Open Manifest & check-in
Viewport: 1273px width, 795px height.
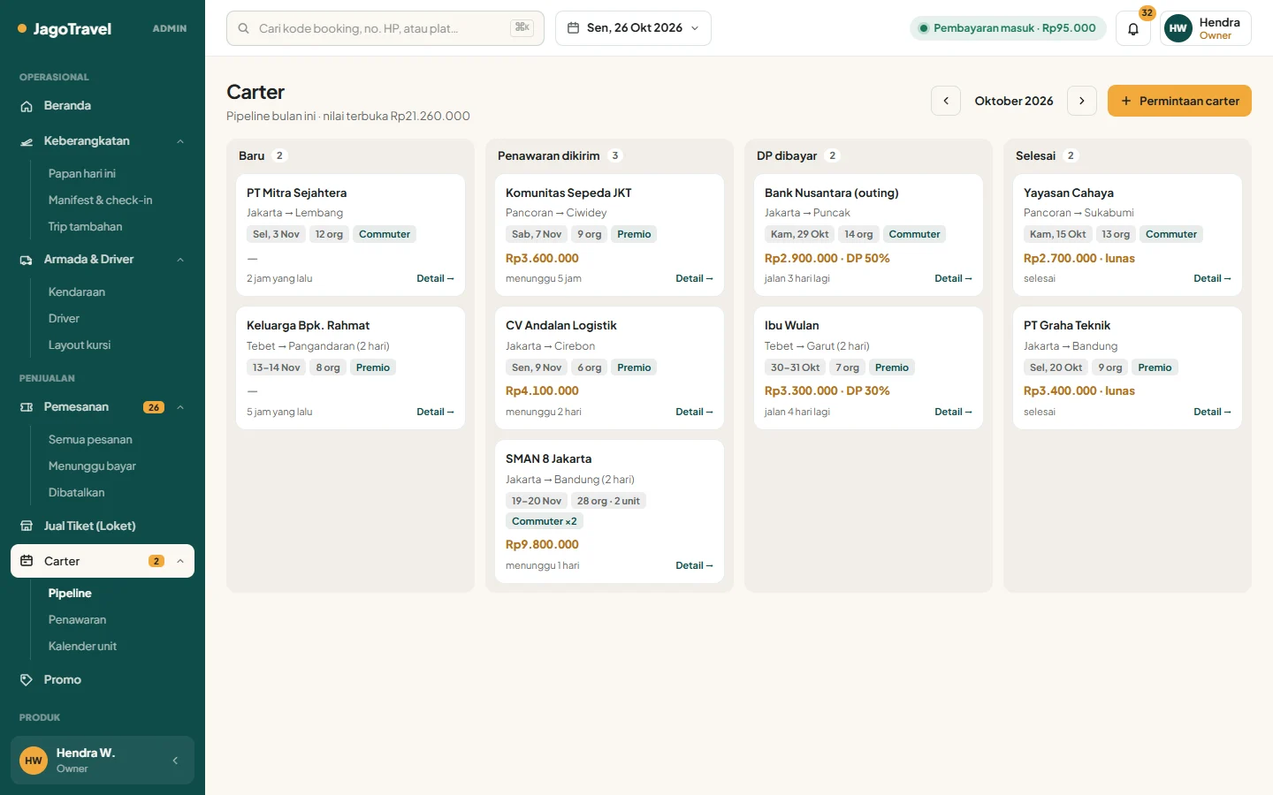click(x=100, y=201)
